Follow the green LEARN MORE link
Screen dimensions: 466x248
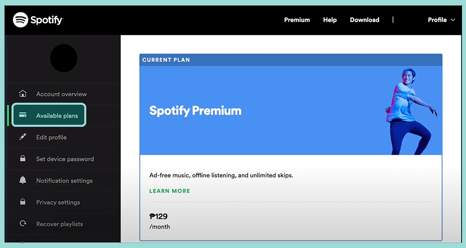(170, 191)
